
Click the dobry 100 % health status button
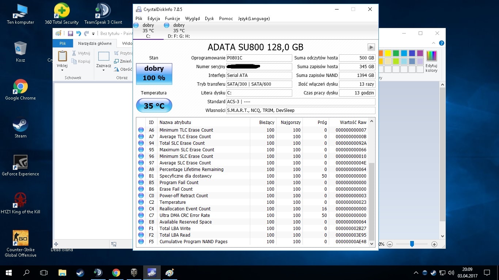[x=154, y=74]
